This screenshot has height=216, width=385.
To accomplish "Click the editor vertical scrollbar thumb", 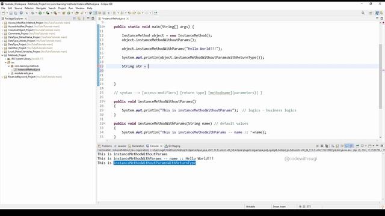I will coord(381,76).
